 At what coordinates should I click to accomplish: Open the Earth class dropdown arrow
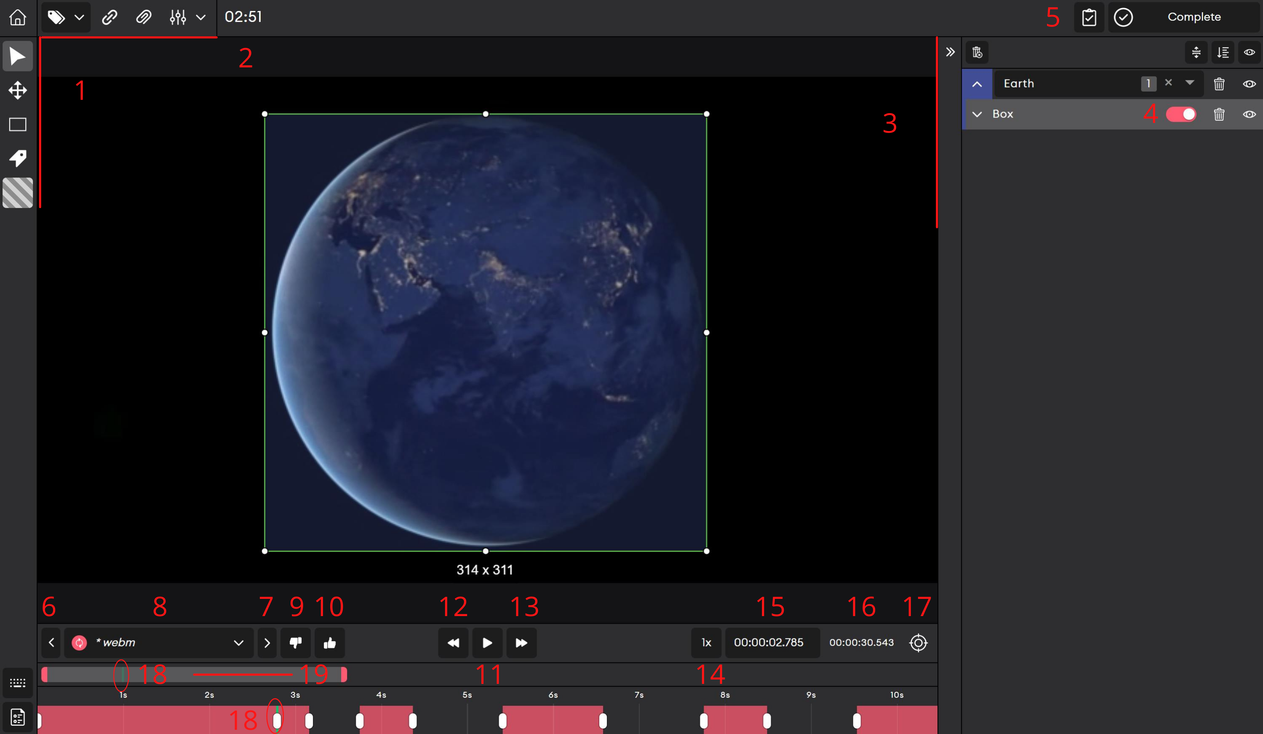tap(1189, 83)
